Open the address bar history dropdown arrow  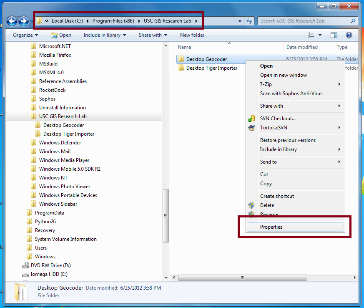240,21
